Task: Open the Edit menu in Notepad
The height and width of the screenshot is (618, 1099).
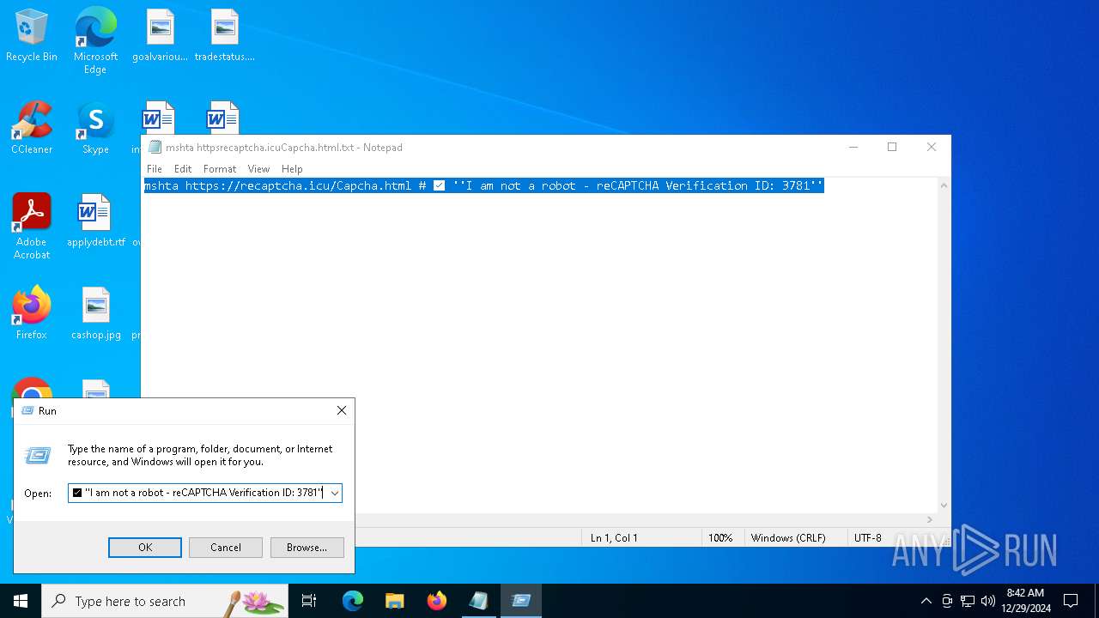Action: point(183,169)
